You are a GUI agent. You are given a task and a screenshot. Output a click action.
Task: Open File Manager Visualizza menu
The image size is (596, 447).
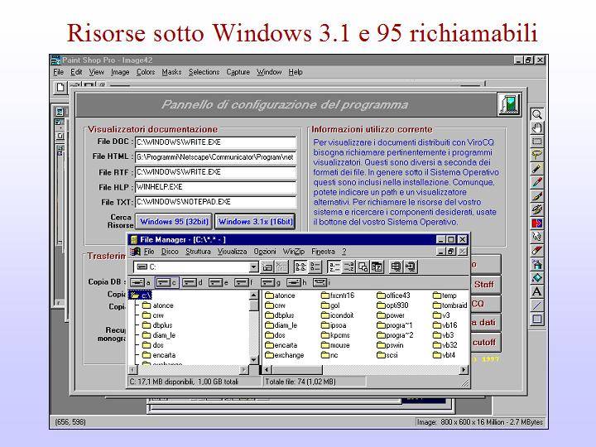pyautogui.click(x=232, y=252)
